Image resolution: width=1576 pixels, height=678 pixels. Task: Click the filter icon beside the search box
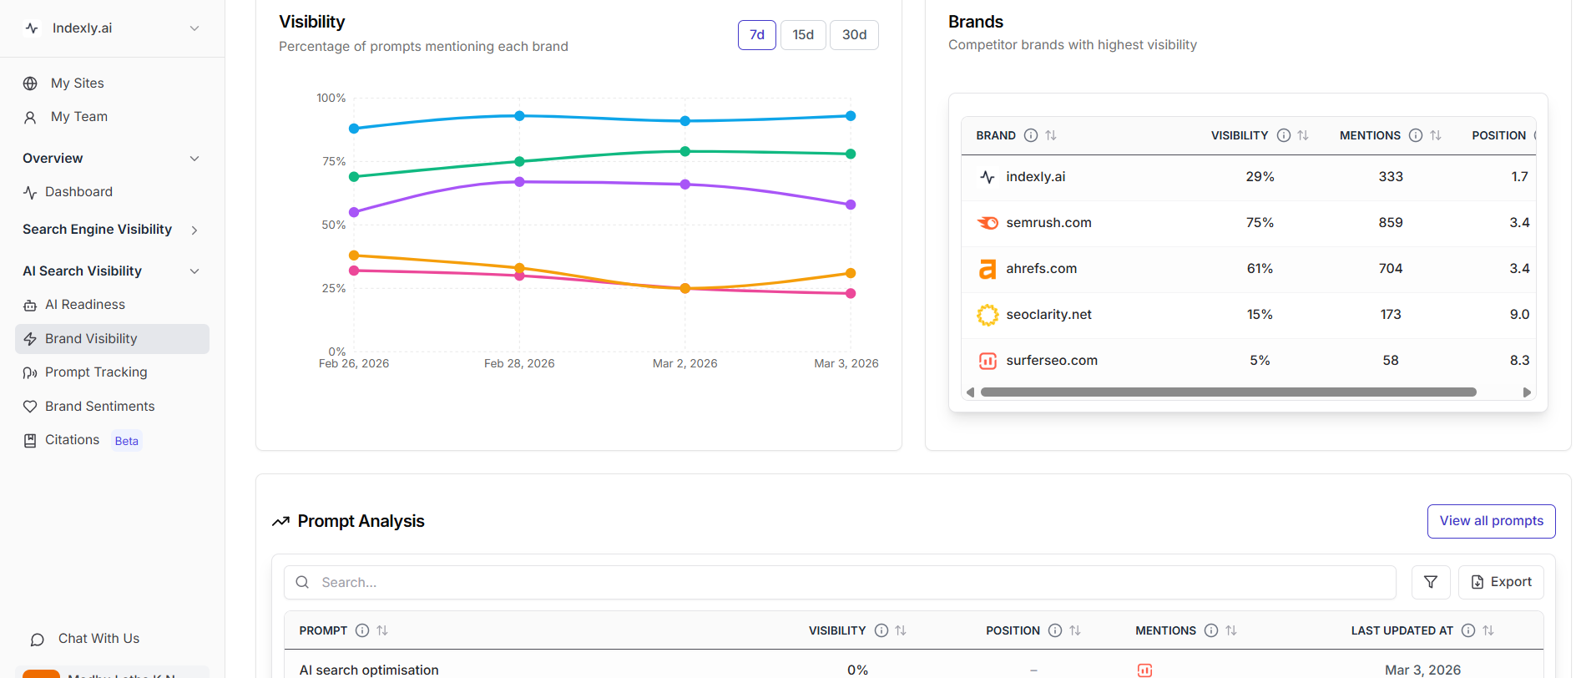(x=1430, y=582)
